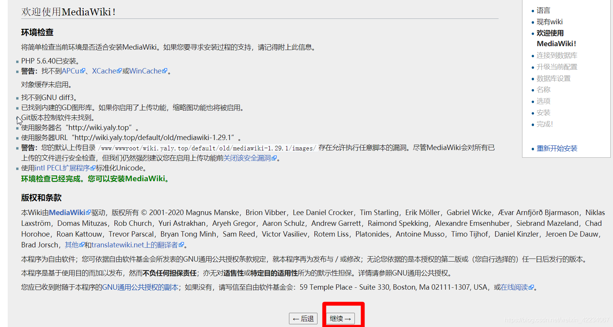Select 名称 step in sidebar
Screen dimensions: 613x327
coord(543,90)
